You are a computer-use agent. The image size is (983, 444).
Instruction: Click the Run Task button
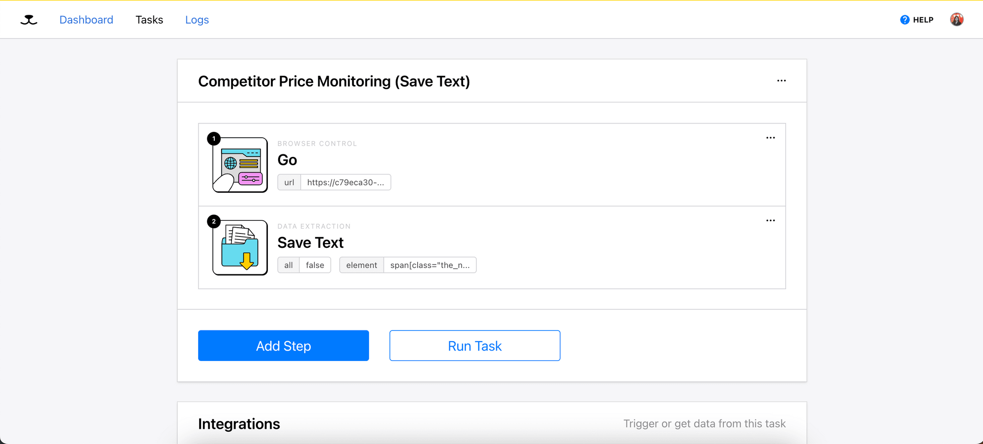tap(474, 346)
